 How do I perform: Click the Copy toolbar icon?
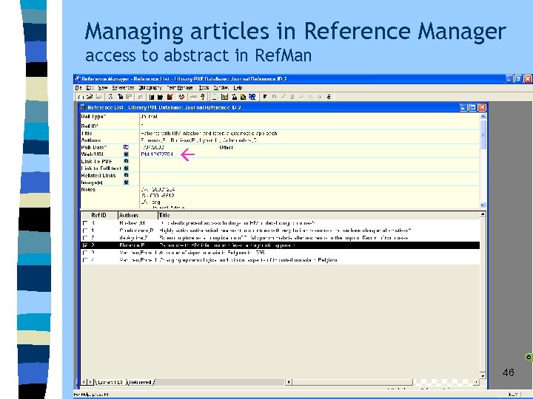point(120,97)
